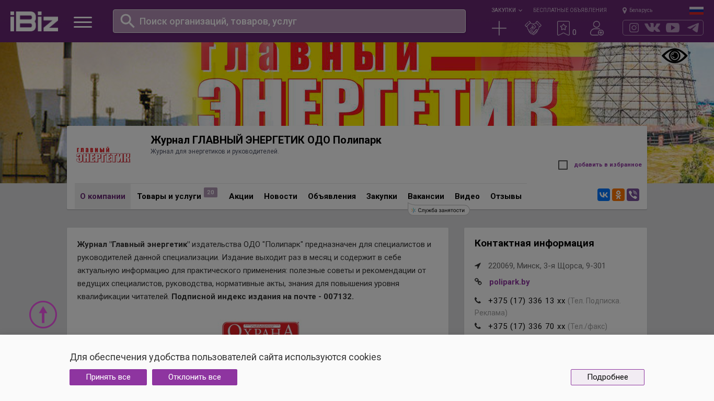The height and width of the screenshot is (401, 714).
Task: Open the Instagram page icon
Action: pos(634,28)
